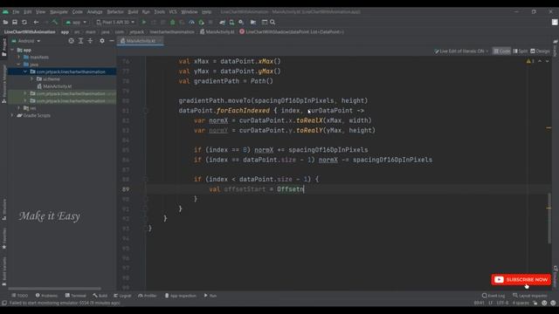Open the Project tool window sidebar tab
The image size is (559, 314).
pos(3,47)
